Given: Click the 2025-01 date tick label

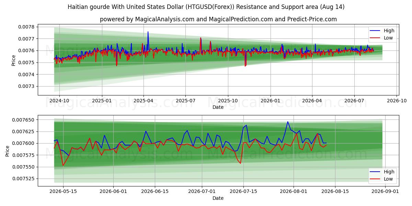Looking at the screenshot, I should (102, 101).
